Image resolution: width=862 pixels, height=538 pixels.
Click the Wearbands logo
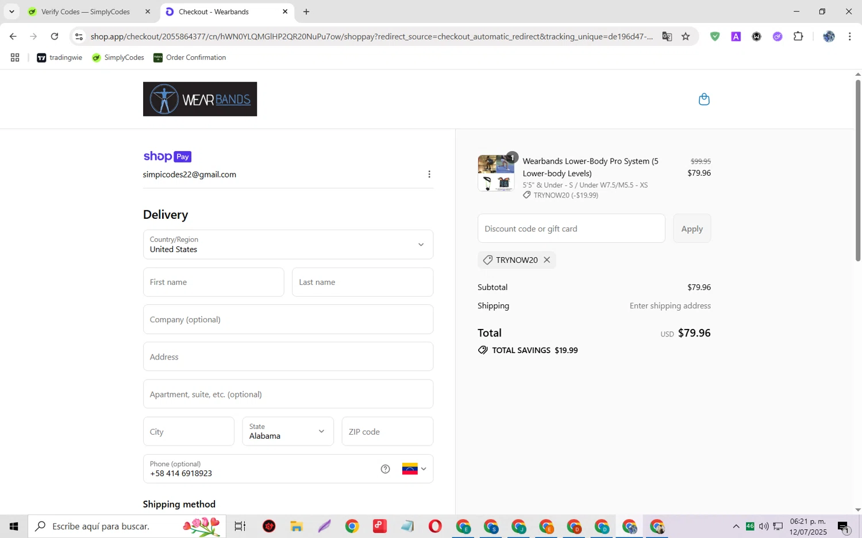click(200, 99)
